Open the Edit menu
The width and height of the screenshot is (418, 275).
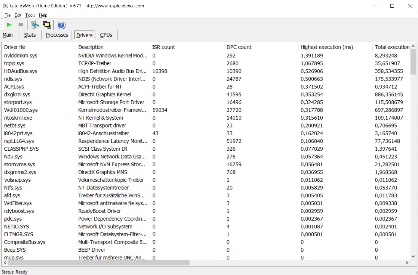pos(18,15)
